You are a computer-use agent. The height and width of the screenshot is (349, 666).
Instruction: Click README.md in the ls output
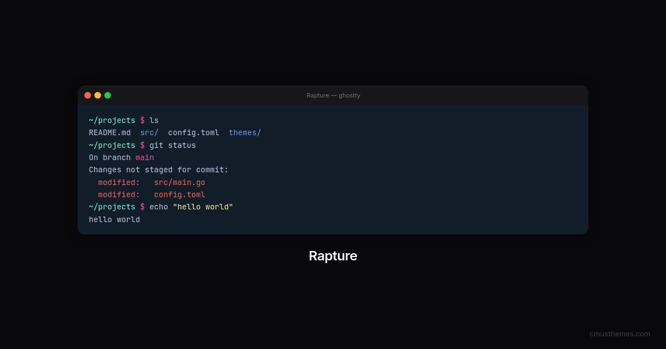pyautogui.click(x=110, y=133)
